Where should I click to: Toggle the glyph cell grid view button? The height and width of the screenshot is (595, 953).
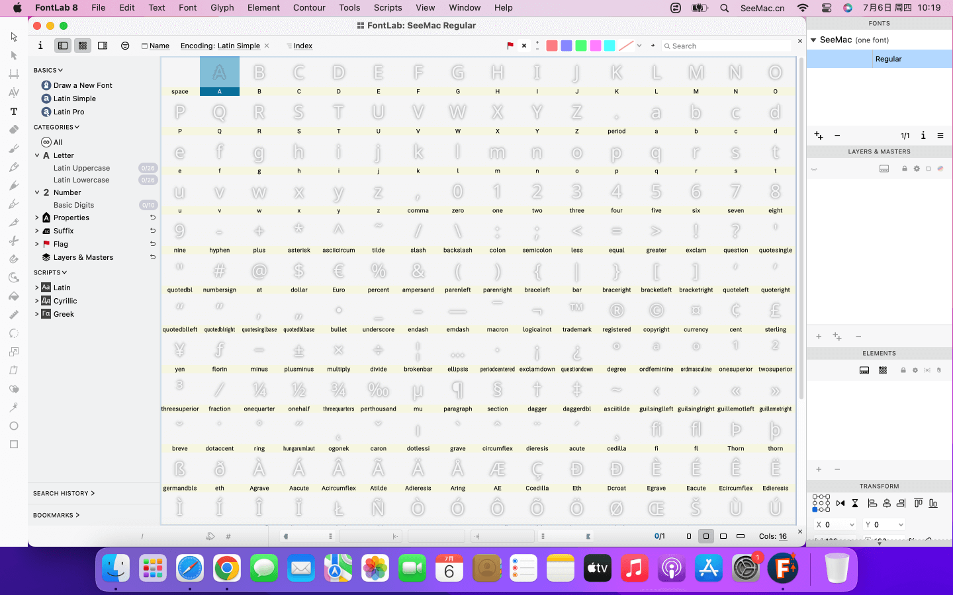(83, 46)
